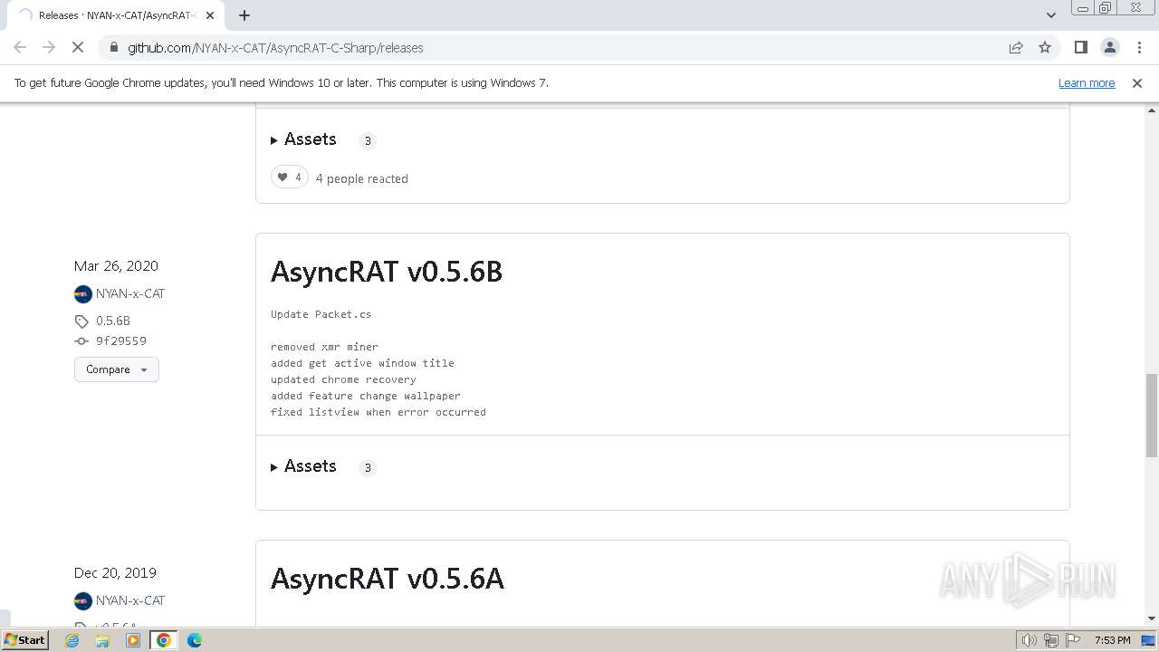Open the 0.5.6B tag link
The image size is (1159, 652).
tap(113, 321)
